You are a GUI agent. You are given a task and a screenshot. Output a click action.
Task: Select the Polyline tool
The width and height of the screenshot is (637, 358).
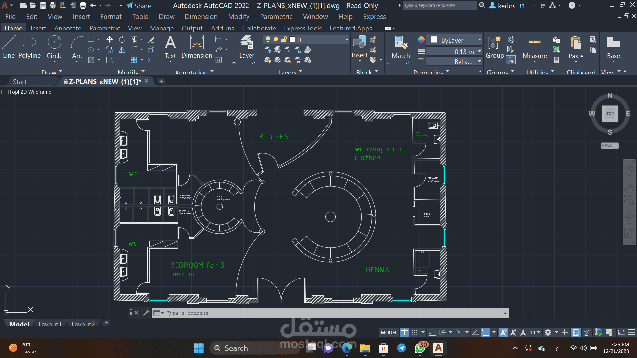(29, 47)
